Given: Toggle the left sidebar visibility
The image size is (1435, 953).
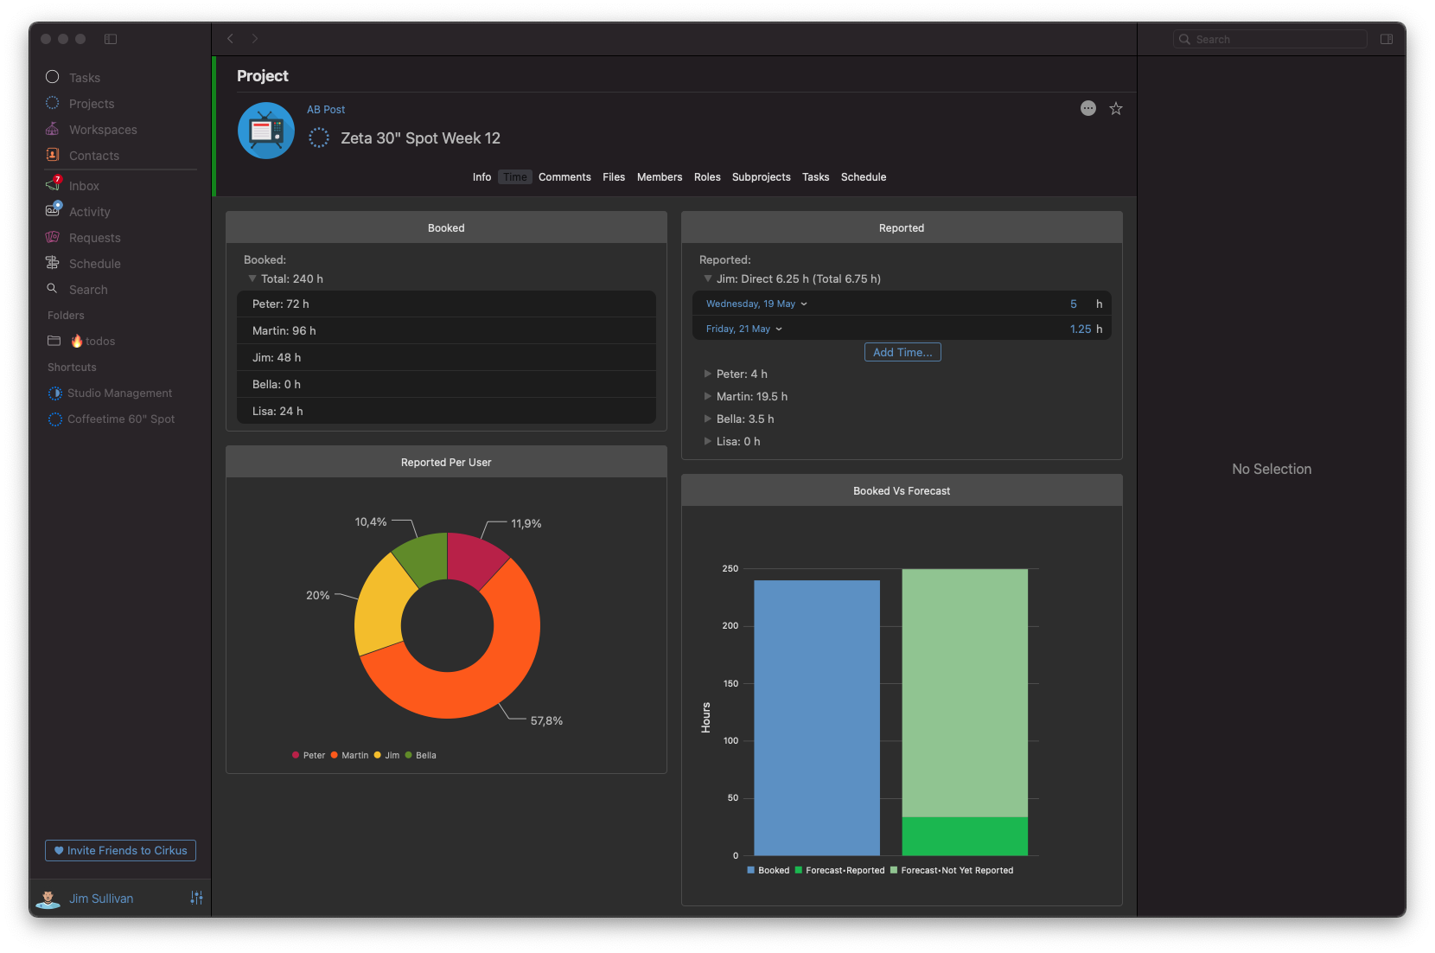Looking at the screenshot, I should coord(111,39).
